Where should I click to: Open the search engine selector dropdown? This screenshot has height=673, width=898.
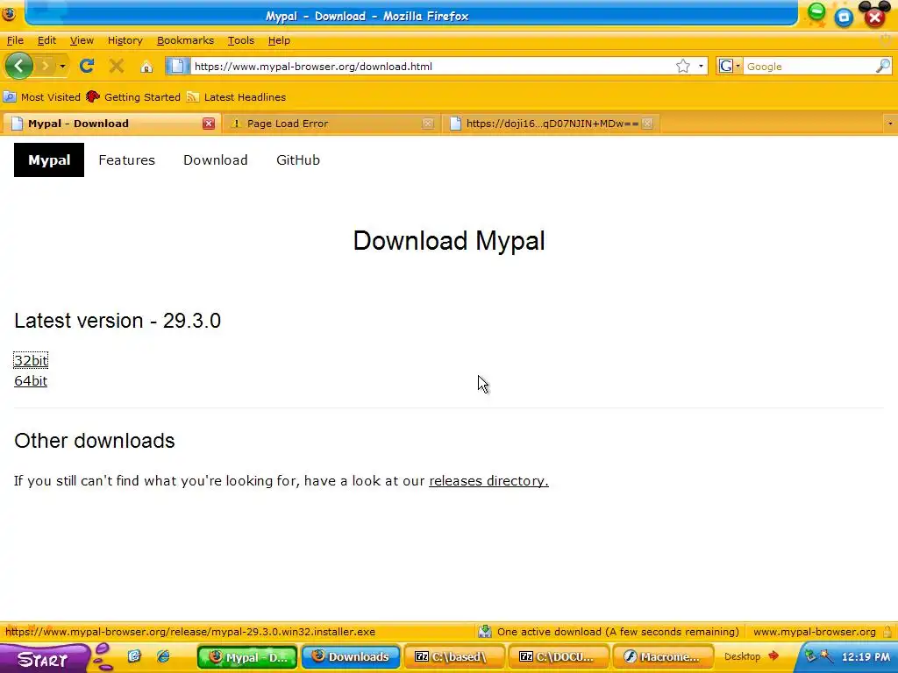click(x=729, y=67)
